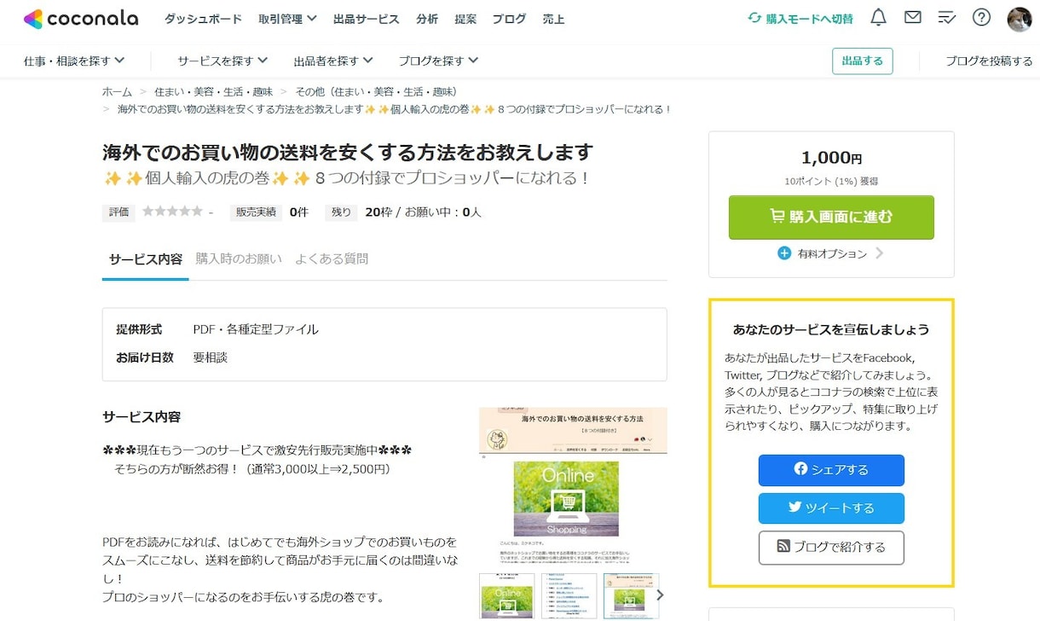
Task: Select the third gallery thumbnail
Action: click(631, 595)
